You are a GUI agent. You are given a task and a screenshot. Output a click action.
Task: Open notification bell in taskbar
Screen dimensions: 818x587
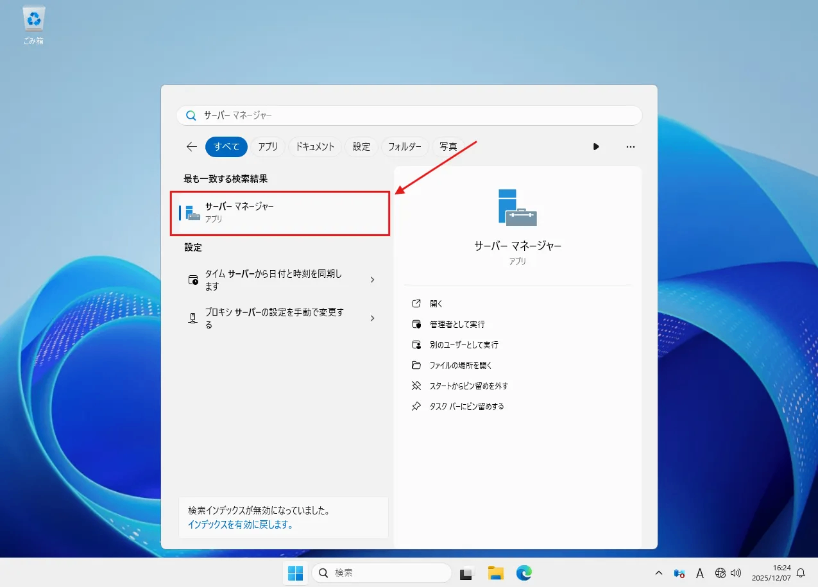801,573
